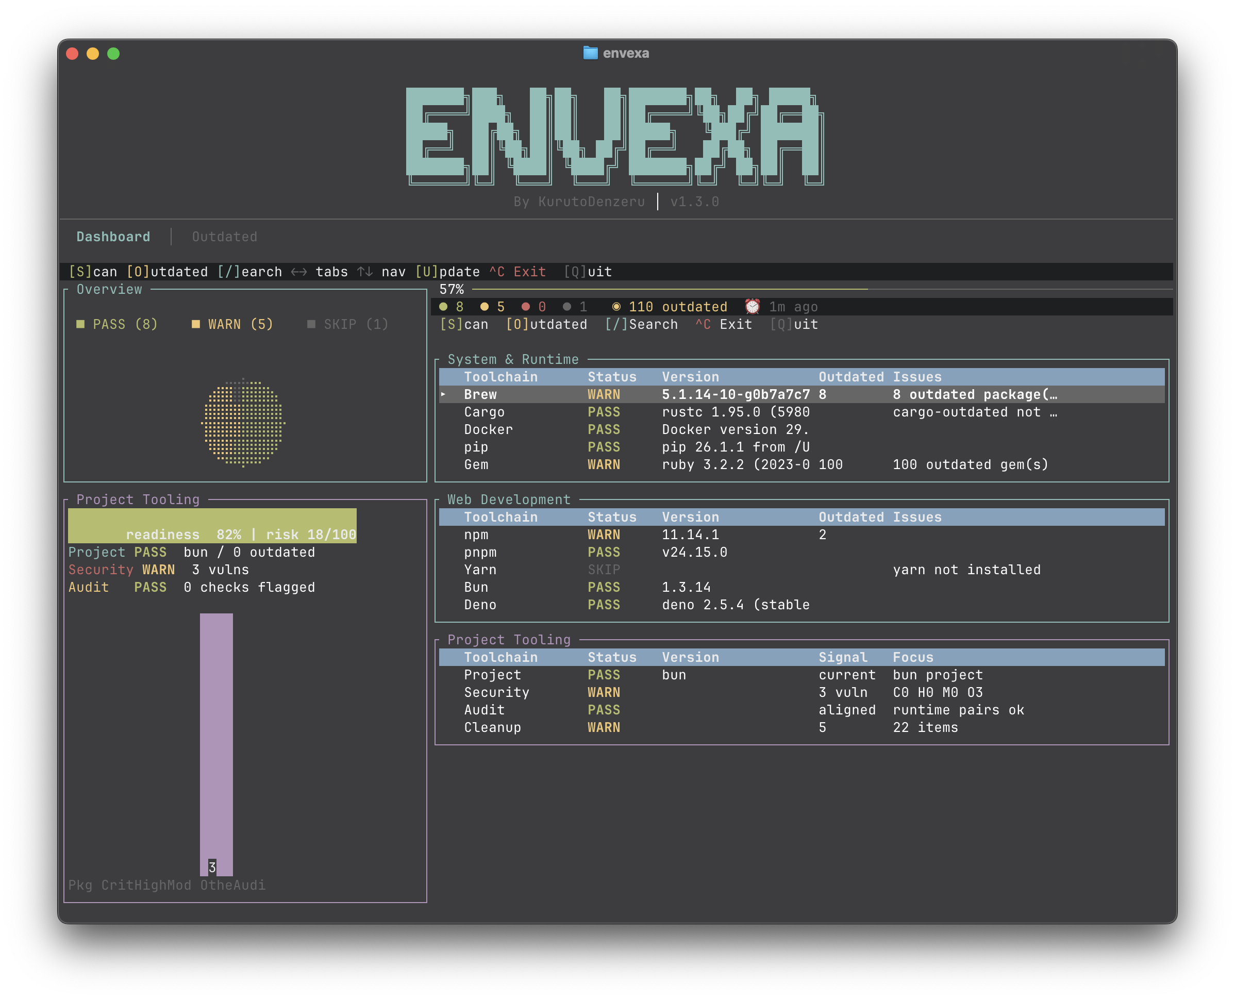Click the purple vulnerability bar labeled 3
This screenshot has width=1235, height=1000.
tap(216, 745)
